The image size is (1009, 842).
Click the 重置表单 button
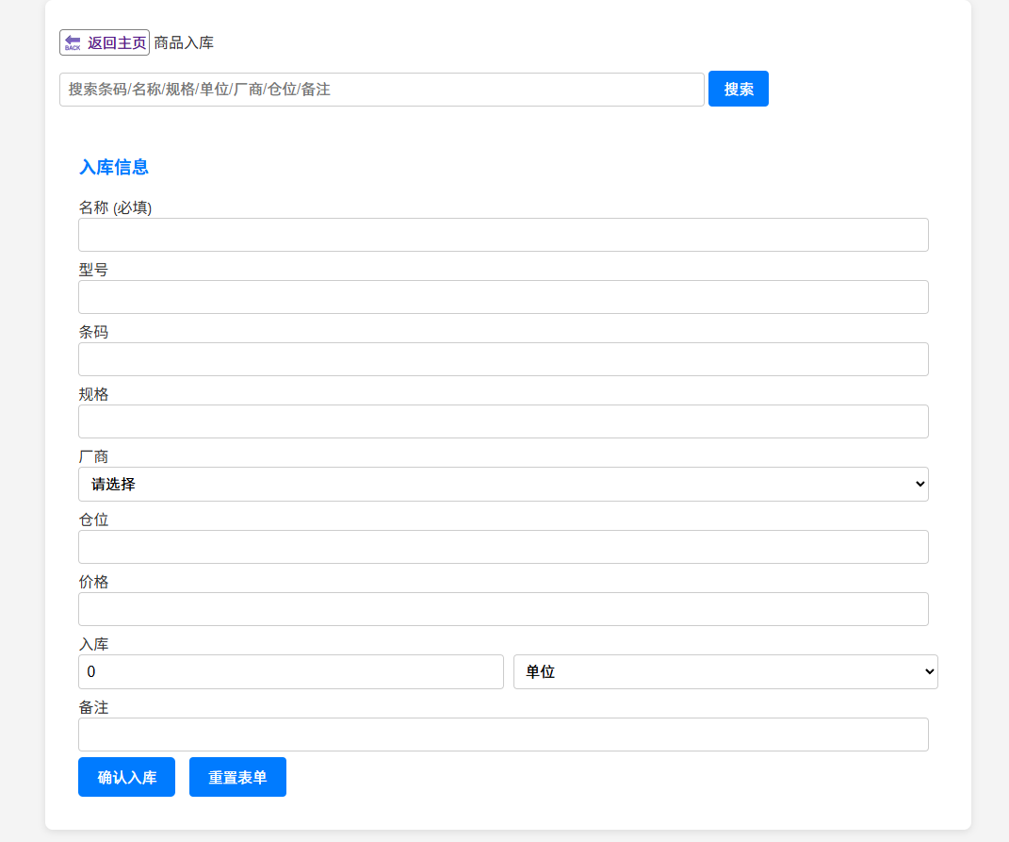click(237, 777)
